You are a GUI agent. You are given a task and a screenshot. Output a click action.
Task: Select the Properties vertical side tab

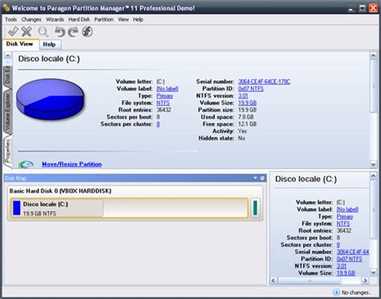pos(8,151)
